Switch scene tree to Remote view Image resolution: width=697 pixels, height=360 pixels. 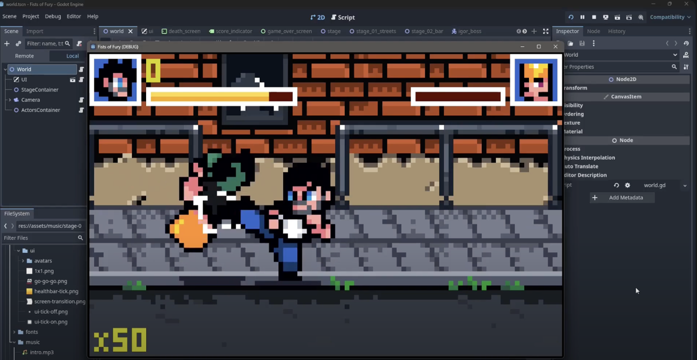(x=25, y=55)
